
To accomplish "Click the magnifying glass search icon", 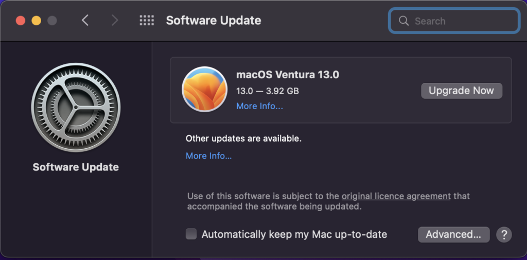I will (403, 21).
